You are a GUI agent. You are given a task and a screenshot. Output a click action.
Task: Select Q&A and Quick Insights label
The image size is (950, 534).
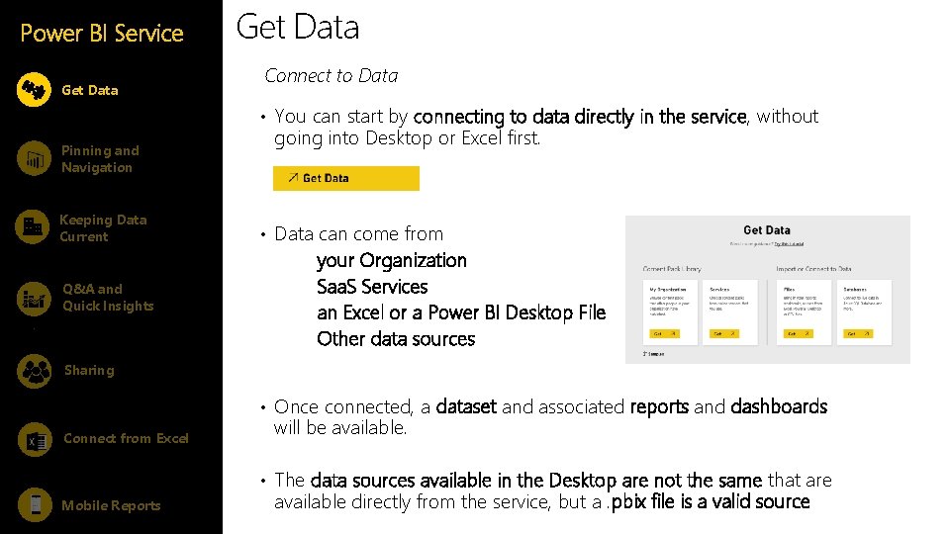(108, 298)
